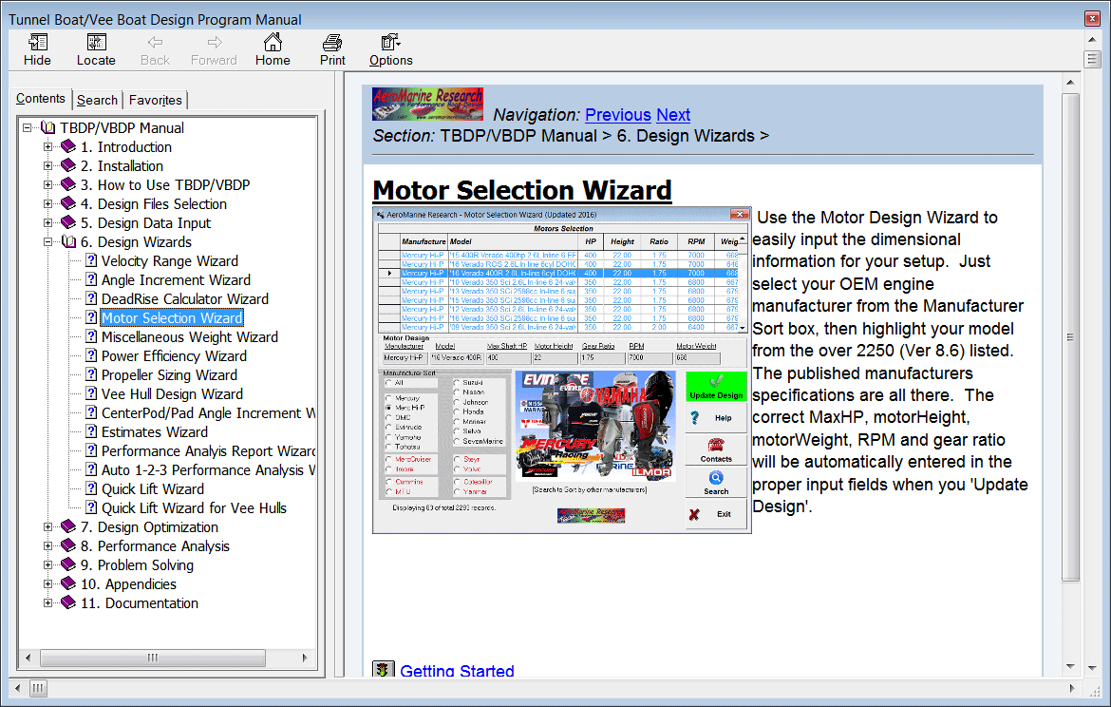The width and height of the screenshot is (1111, 707).
Task: Click the topic icon for DeadRise Calculator Wizard
Action: coord(91,299)
